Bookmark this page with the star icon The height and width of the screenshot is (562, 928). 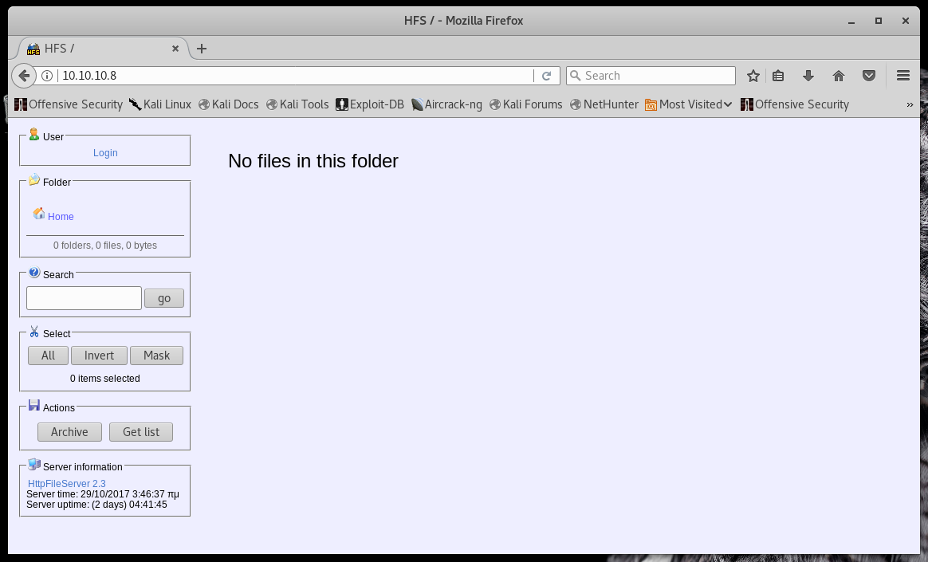pos(753,76)
